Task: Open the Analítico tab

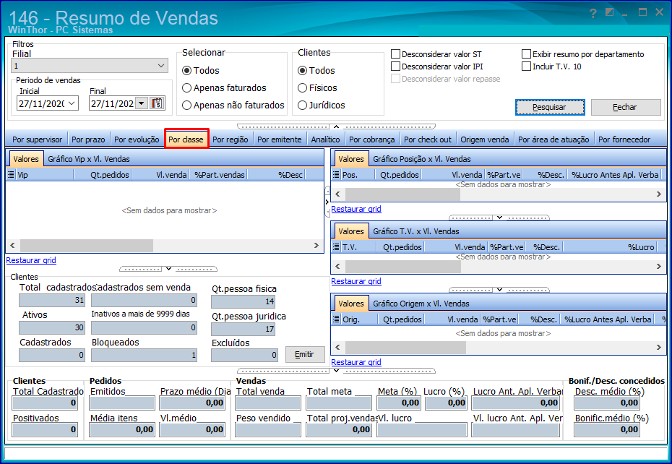Action: coord(325,139)
